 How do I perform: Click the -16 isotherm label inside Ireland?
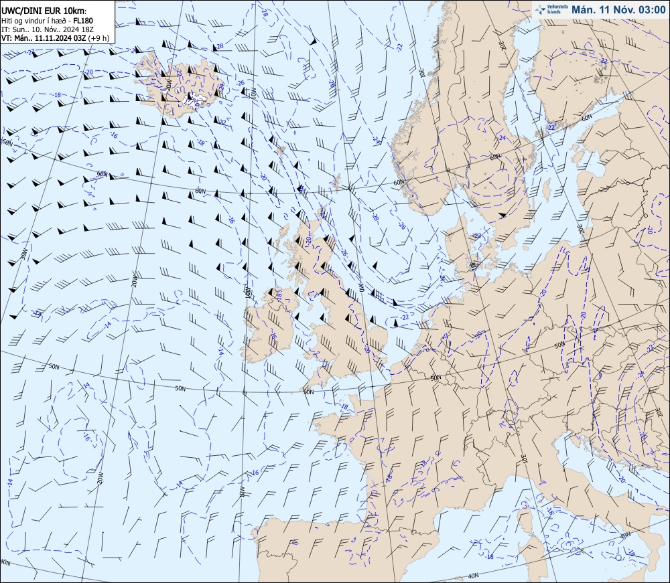coord(273,336)
